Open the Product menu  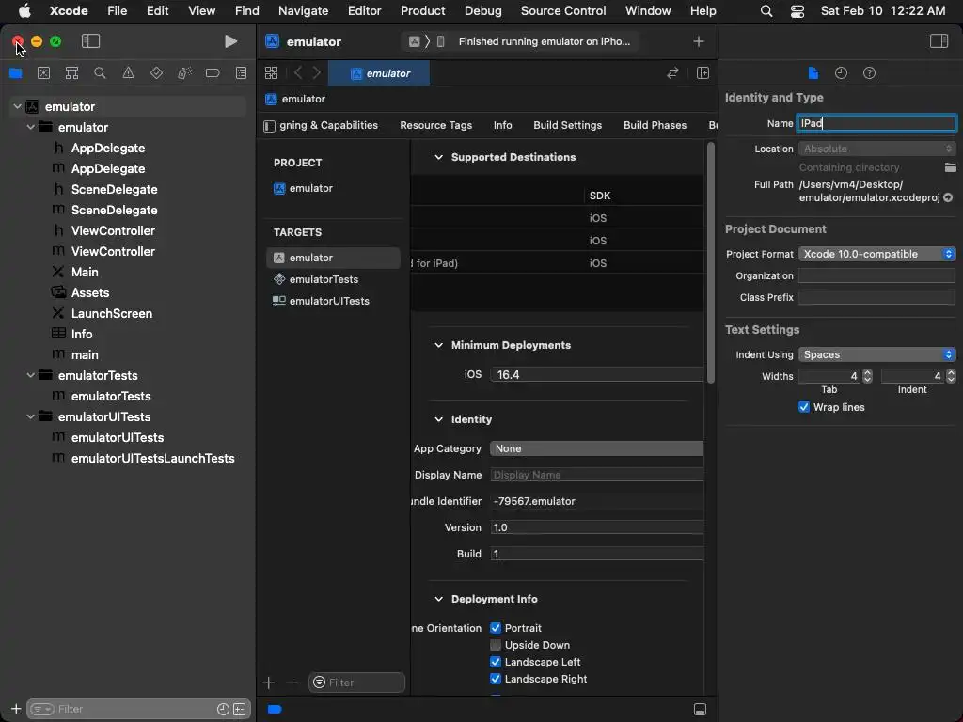[422, 11]
